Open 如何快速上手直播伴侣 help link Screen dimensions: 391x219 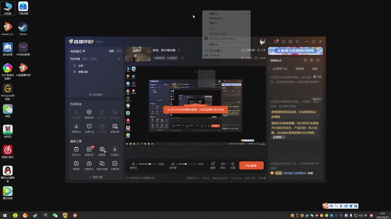pyautogui.click(x=140, y=178)
